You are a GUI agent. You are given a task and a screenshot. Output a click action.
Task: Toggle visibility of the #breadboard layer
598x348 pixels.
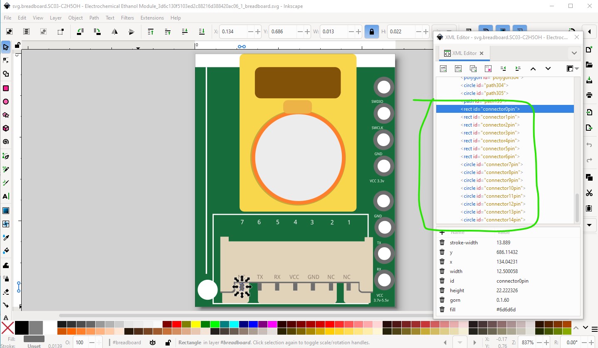pyautogui.click(x=153, y=343)
